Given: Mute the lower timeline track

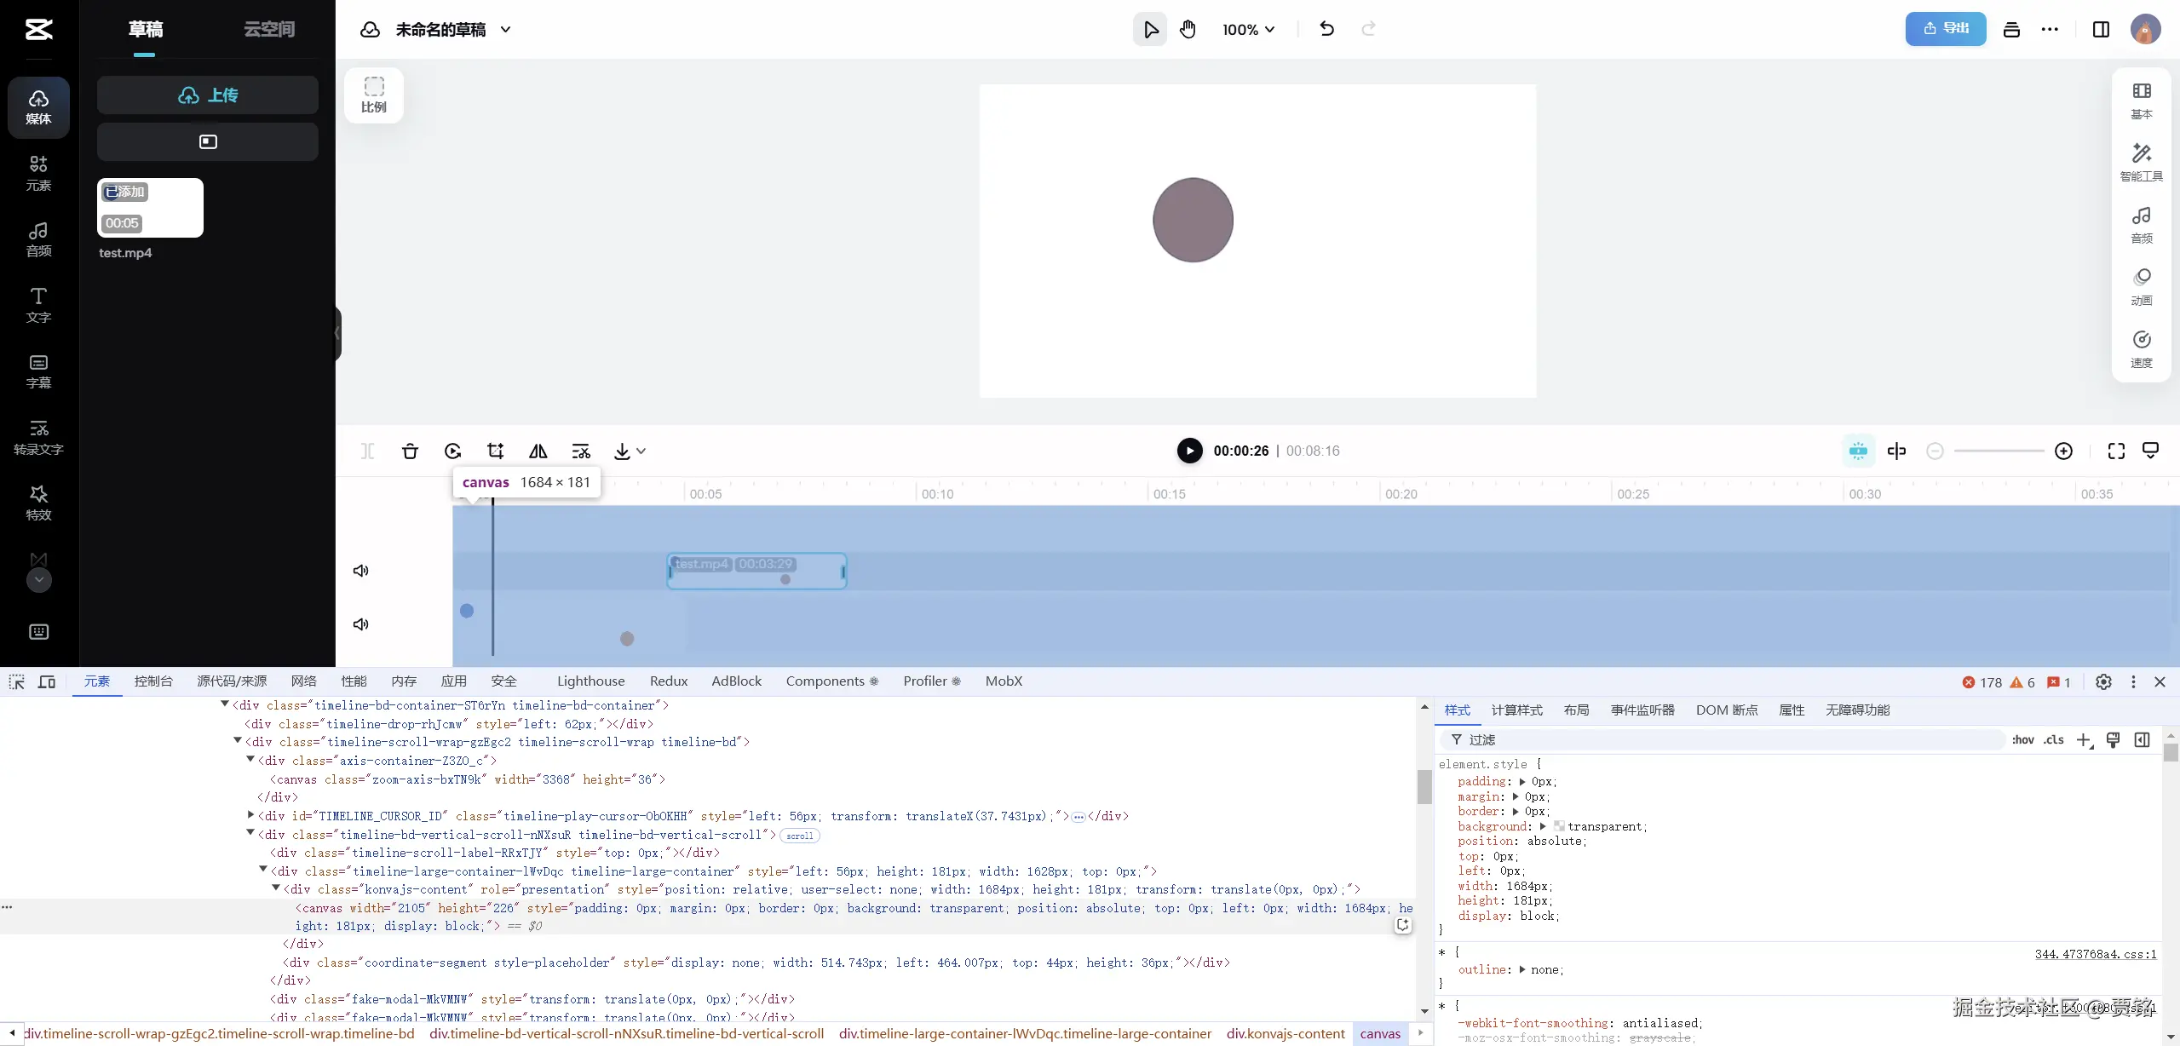Looking at the screenshot, I should pos(360,624).
